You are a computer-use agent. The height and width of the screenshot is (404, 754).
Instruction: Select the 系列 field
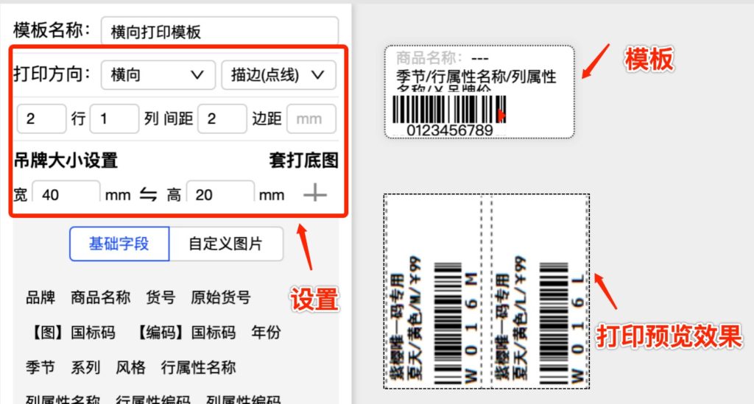[x=85, y=367]
